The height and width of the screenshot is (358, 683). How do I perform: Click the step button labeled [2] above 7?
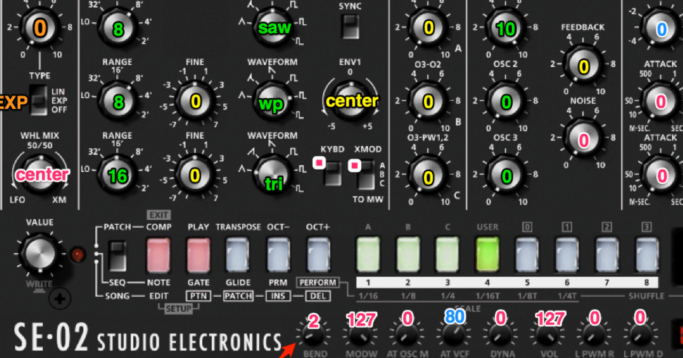click(x=607, y=254)
